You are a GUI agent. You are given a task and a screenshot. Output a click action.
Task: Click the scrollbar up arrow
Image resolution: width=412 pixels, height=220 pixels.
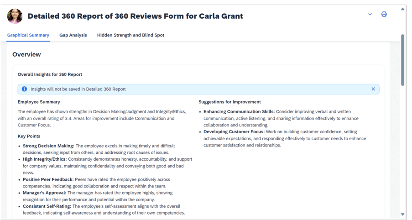402,9
